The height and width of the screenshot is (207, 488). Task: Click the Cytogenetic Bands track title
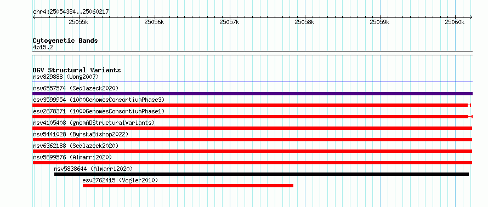coord(65,41)
